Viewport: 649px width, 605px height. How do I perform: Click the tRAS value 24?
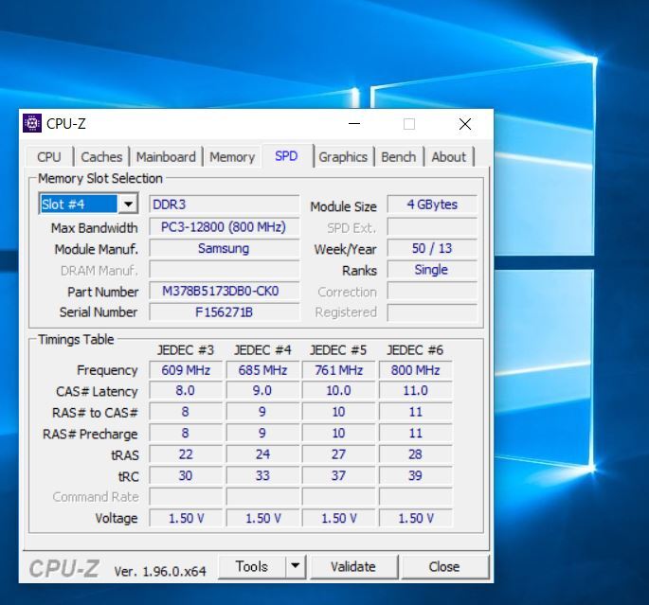(262, 454)
